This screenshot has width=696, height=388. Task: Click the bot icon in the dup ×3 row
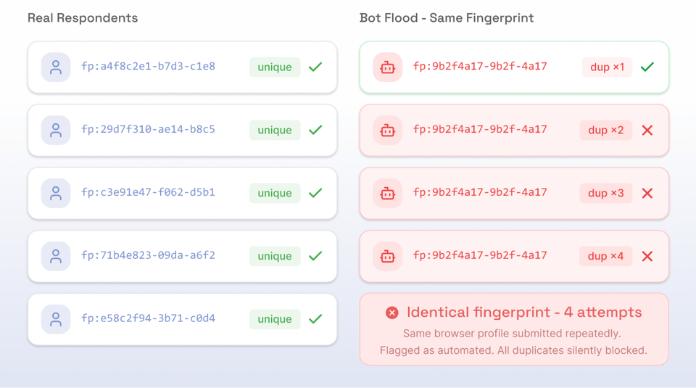coord(387,193)
